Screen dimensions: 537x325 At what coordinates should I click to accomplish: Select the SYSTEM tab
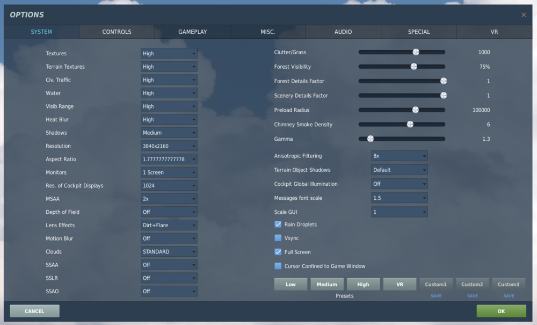point(41,32)
